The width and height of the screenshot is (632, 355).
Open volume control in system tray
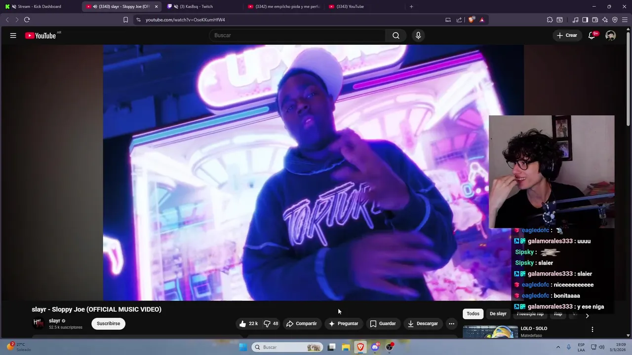pos(601,347)
